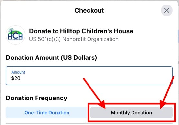Image resolution: width=179 pixels, height=125 pixels.
Task: Click the left red arrow annotation
Action: pos(95,93)
